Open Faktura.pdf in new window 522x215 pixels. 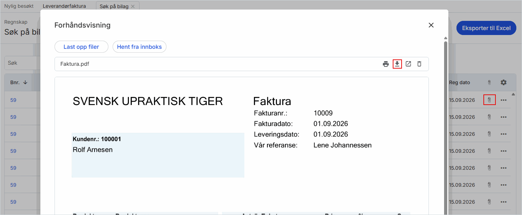[x=408, y=64]
